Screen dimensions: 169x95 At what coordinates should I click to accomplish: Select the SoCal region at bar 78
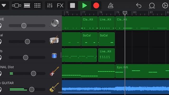[x=106, y=39]
